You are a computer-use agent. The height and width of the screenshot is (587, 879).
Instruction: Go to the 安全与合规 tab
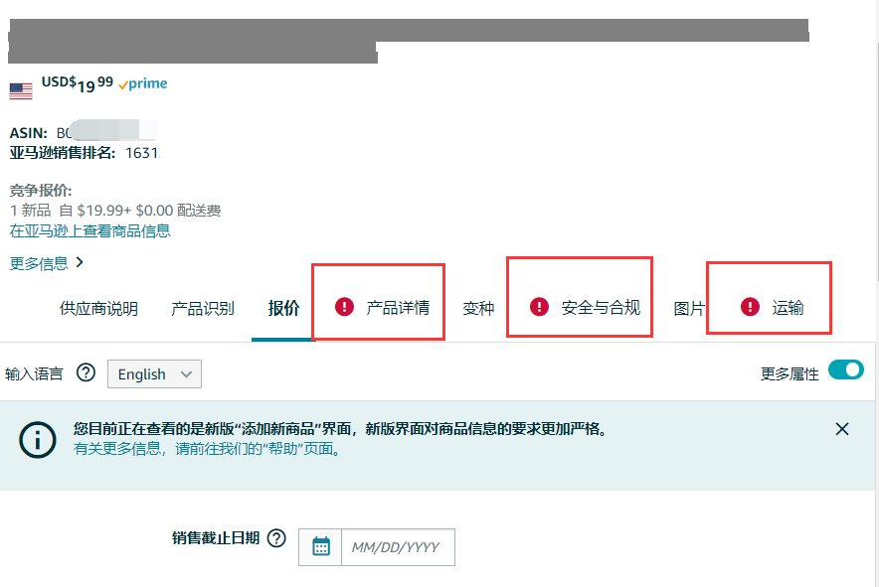tap(601, 308)
